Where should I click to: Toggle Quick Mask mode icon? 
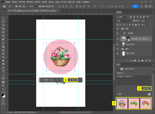[x=3, y=100]
